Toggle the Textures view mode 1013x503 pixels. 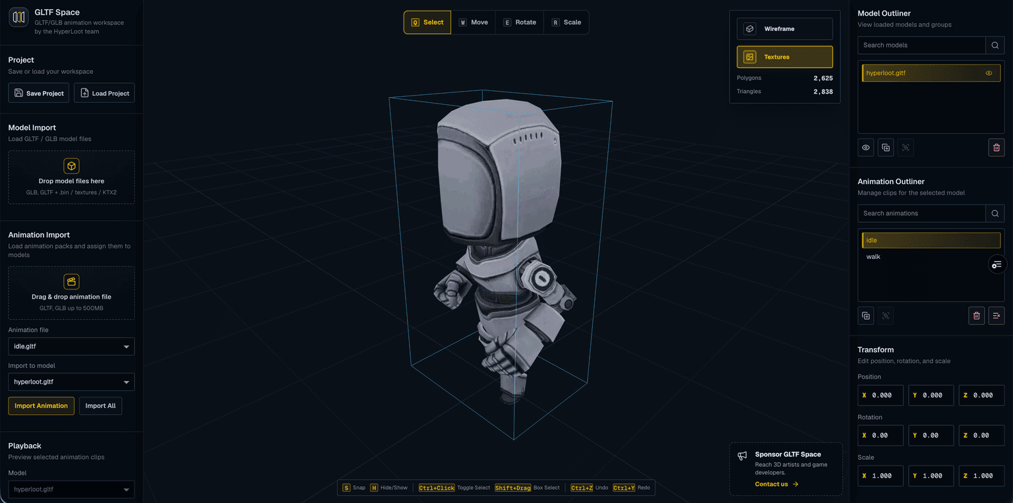coord(785,57)
